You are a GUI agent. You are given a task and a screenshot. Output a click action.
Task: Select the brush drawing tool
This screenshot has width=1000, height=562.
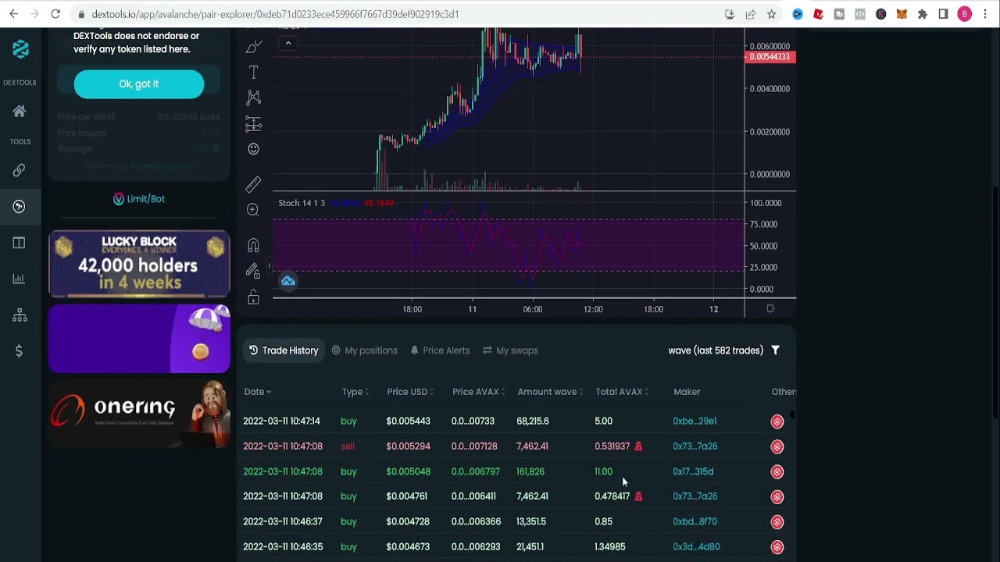point(253,48)
